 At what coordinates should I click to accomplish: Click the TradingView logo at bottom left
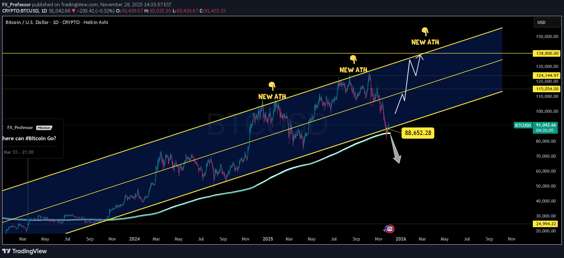tap(25, 251)
